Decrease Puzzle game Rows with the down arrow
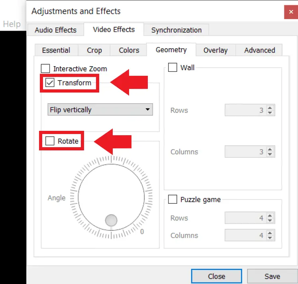The height and width of the screenshot is (284, 298). click(270, 221)
